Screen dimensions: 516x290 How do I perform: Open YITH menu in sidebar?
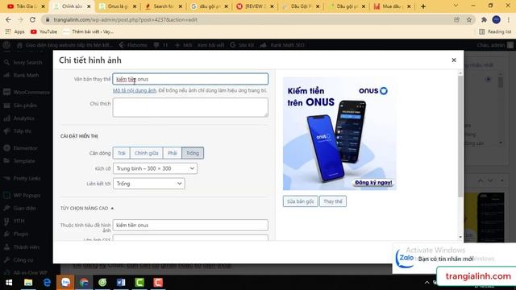click(x=19, y=221)
